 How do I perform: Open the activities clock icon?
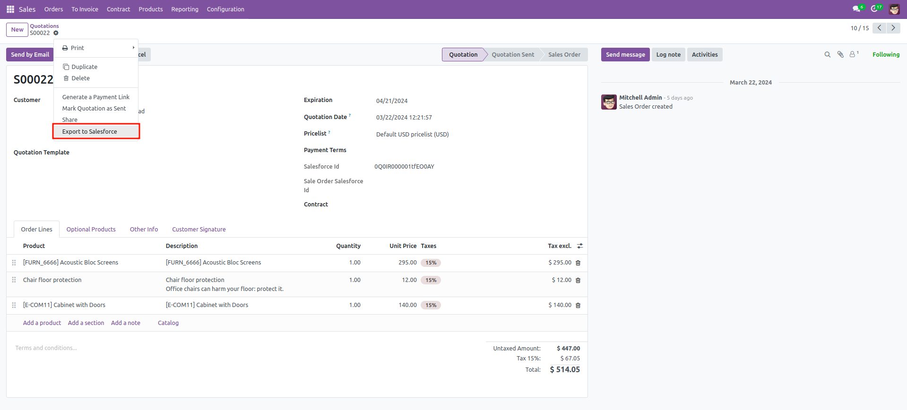pos(874,9)
